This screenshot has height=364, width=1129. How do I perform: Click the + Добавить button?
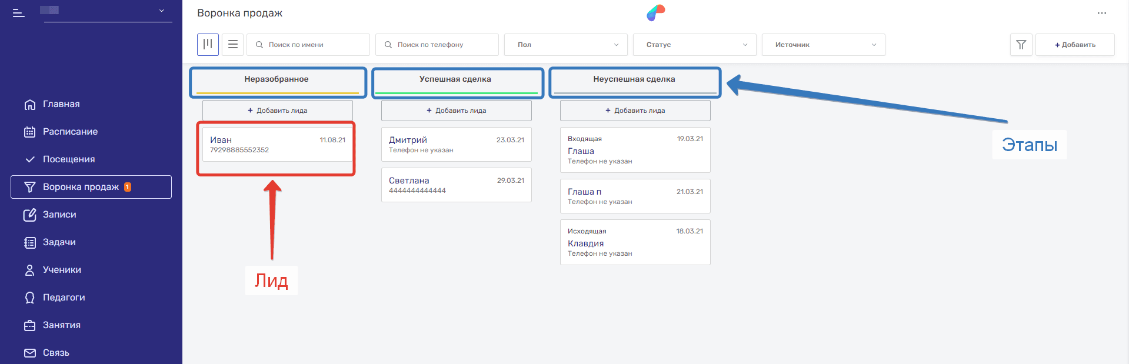1074,45
